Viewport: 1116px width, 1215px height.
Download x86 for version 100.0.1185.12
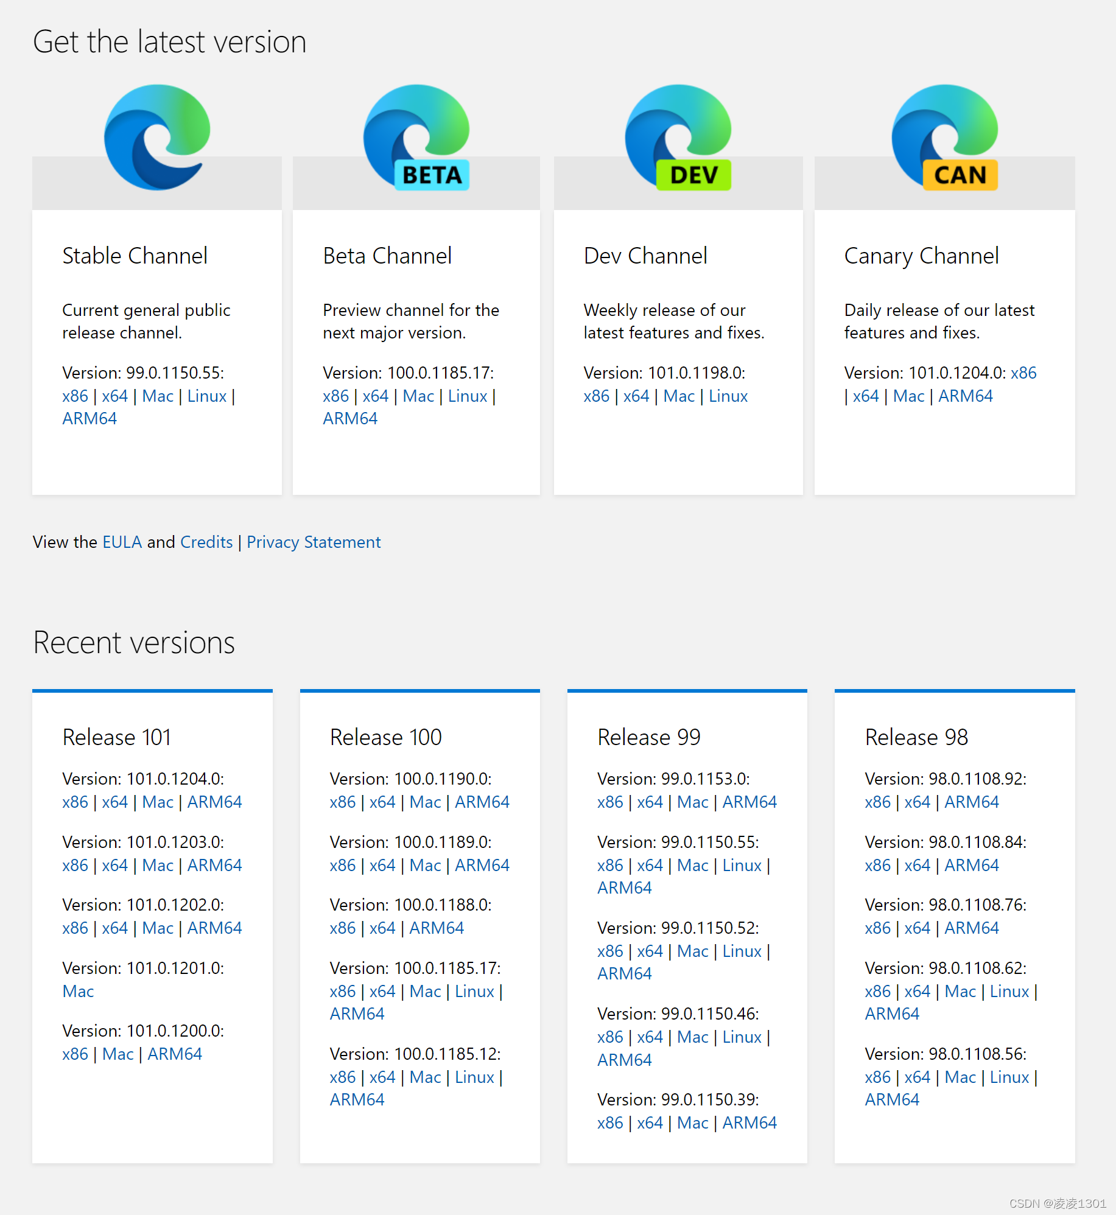click(342, 1077)
